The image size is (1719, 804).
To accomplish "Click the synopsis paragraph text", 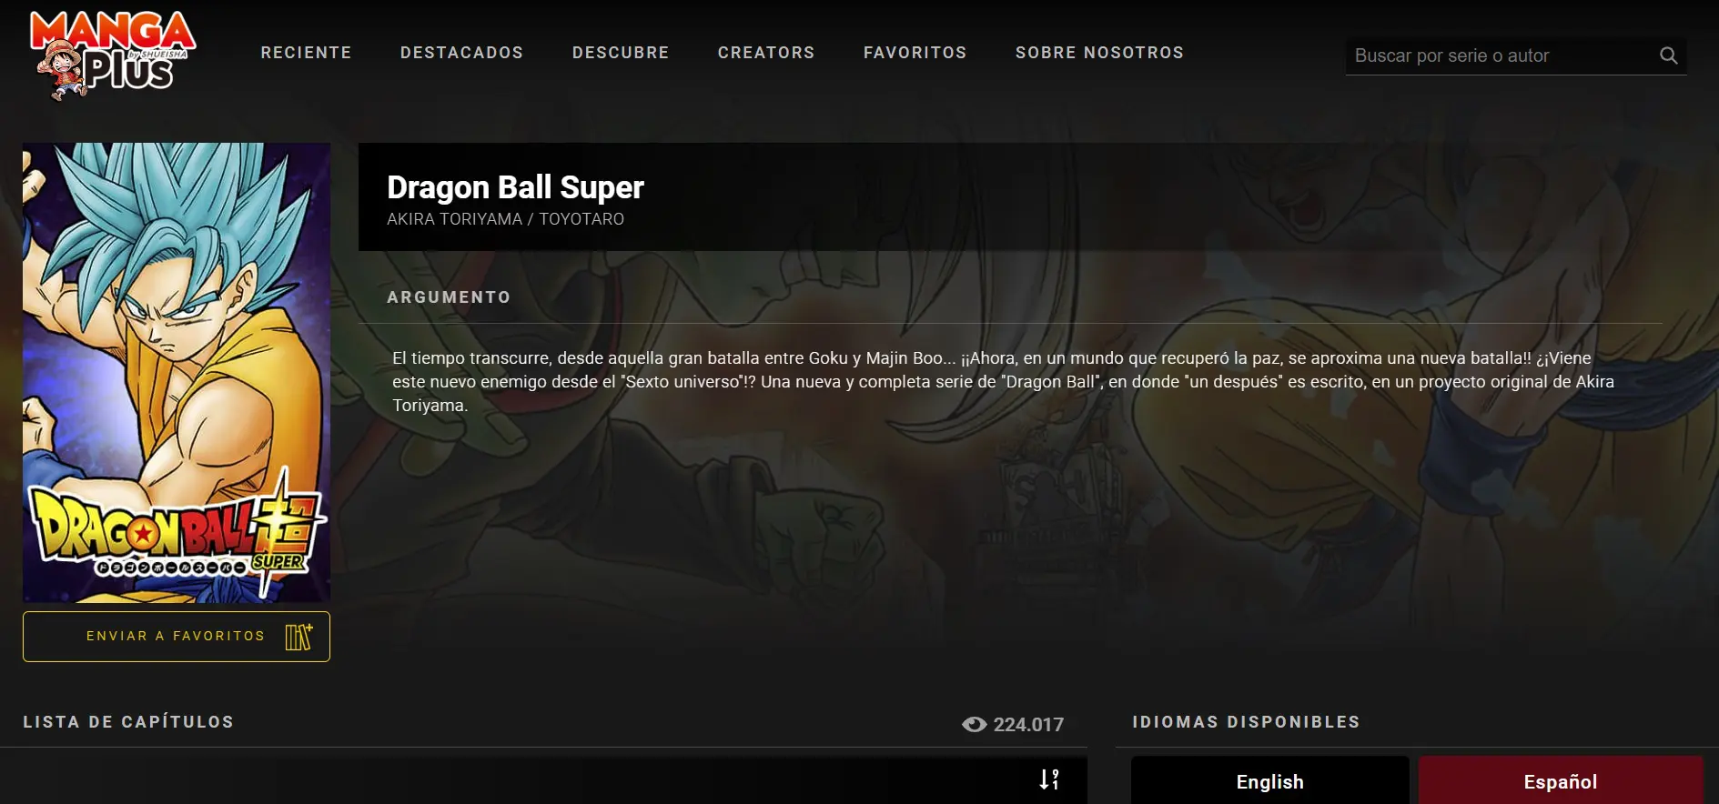I will [1003, 382].
